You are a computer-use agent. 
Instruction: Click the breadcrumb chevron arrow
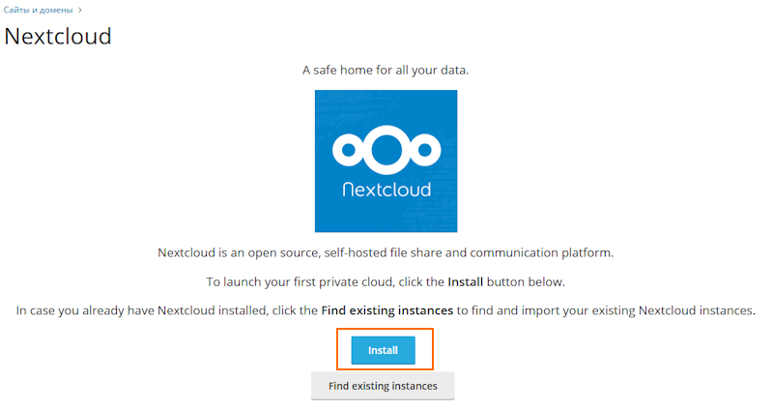[80, 10]
